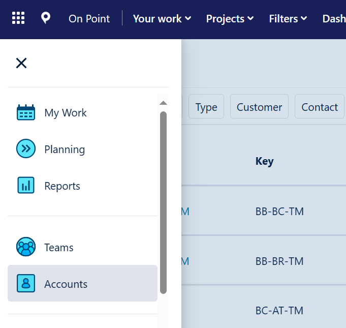Select the Type filter button
The width and height of the screenshot is (346, 328).
206,107
